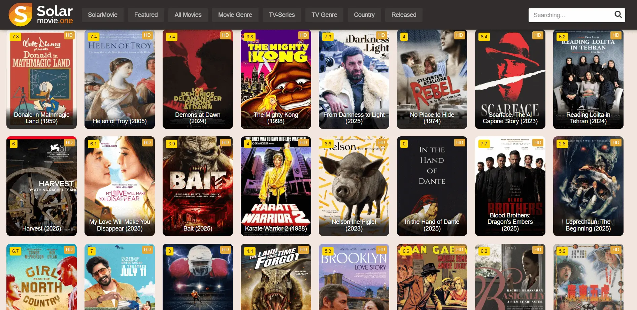Click 5.3 rating on Brooklyn Love Story

click(x=328, y=251)
